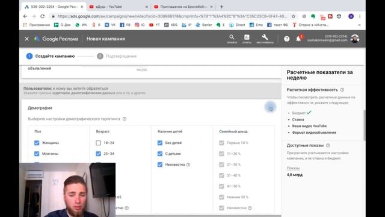
Task: Open the reports chart icon
Action: (x=247, y=39)
